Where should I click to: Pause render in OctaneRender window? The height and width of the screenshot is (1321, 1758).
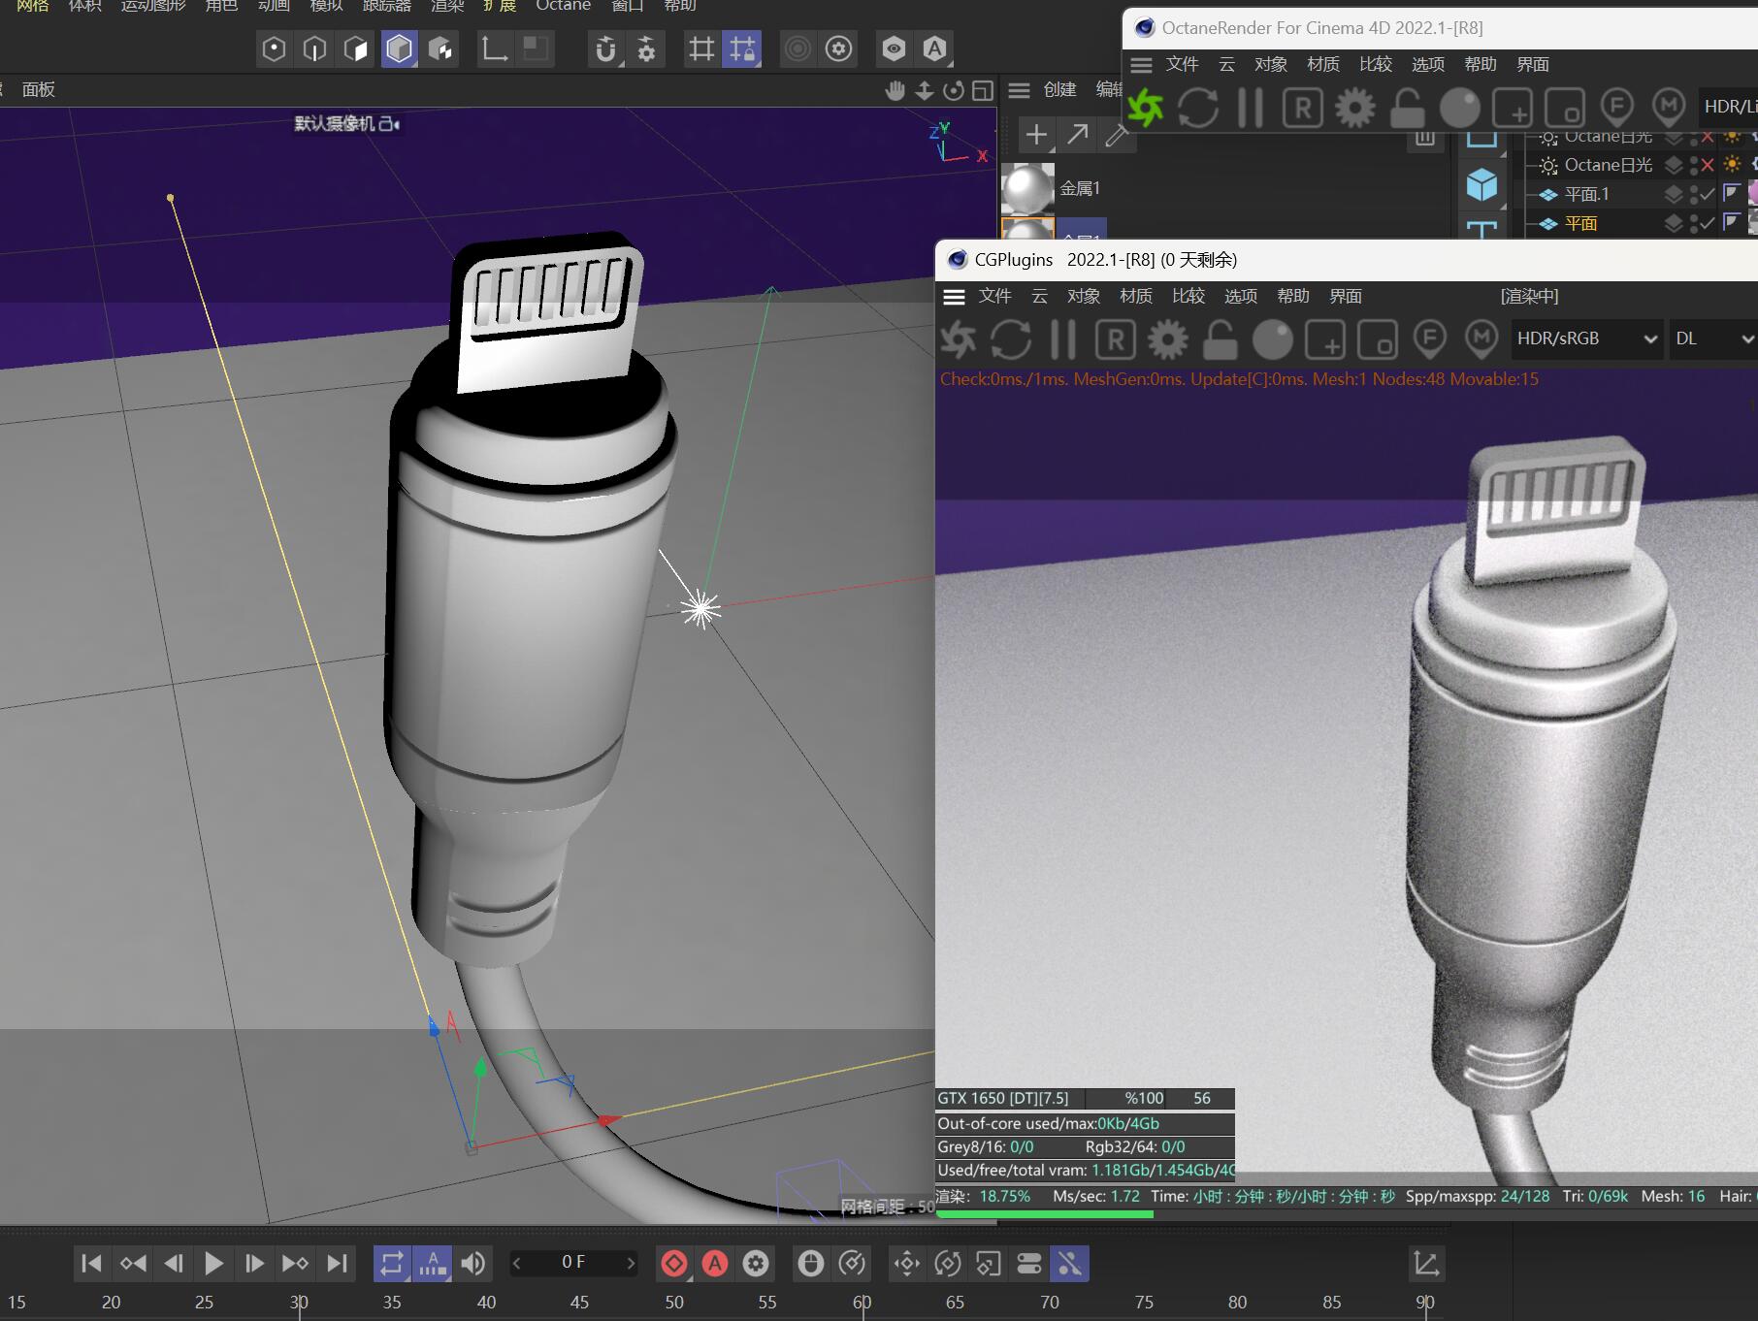coord(1251,107)
